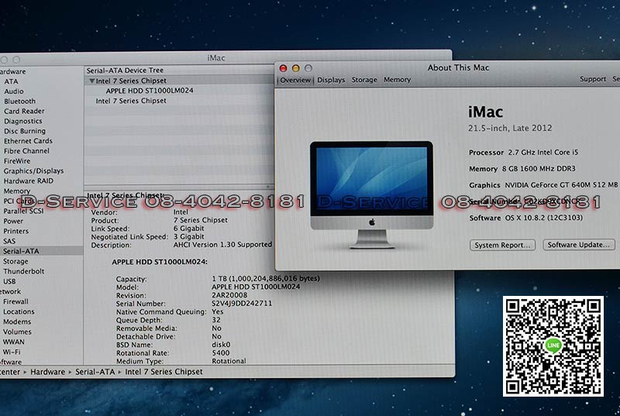Image resolution: width=620 pixels, height=416 pixels.
Task: Select Card Reader in the sidebar
Action: pos(24,111)
